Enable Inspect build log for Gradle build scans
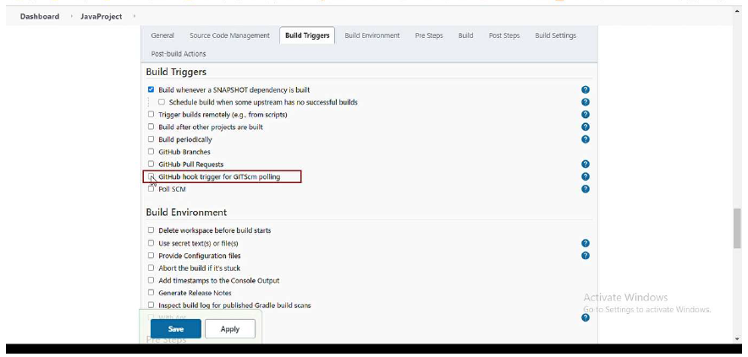This screenshot has height=357, width=748. (151, 304)
